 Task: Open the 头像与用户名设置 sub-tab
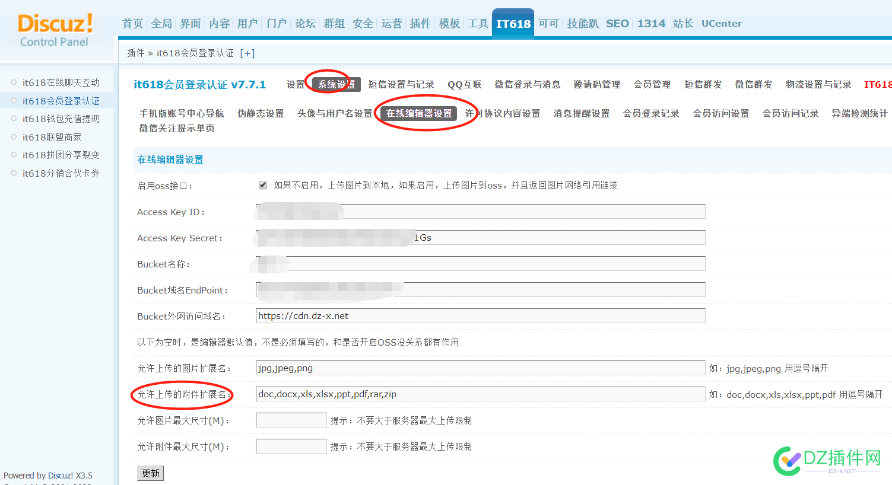click(x=335, y=113)
